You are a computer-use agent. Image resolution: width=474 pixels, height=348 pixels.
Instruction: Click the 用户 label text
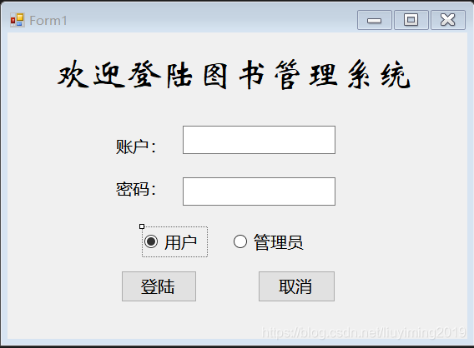click(x=180, y=242)
